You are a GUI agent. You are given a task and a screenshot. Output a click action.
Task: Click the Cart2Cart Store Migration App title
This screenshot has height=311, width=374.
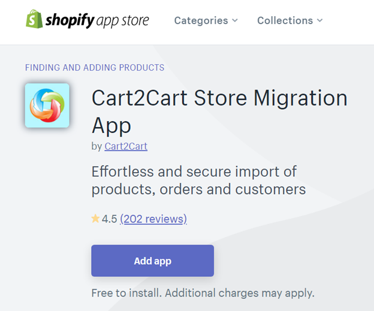pos(219,111)
